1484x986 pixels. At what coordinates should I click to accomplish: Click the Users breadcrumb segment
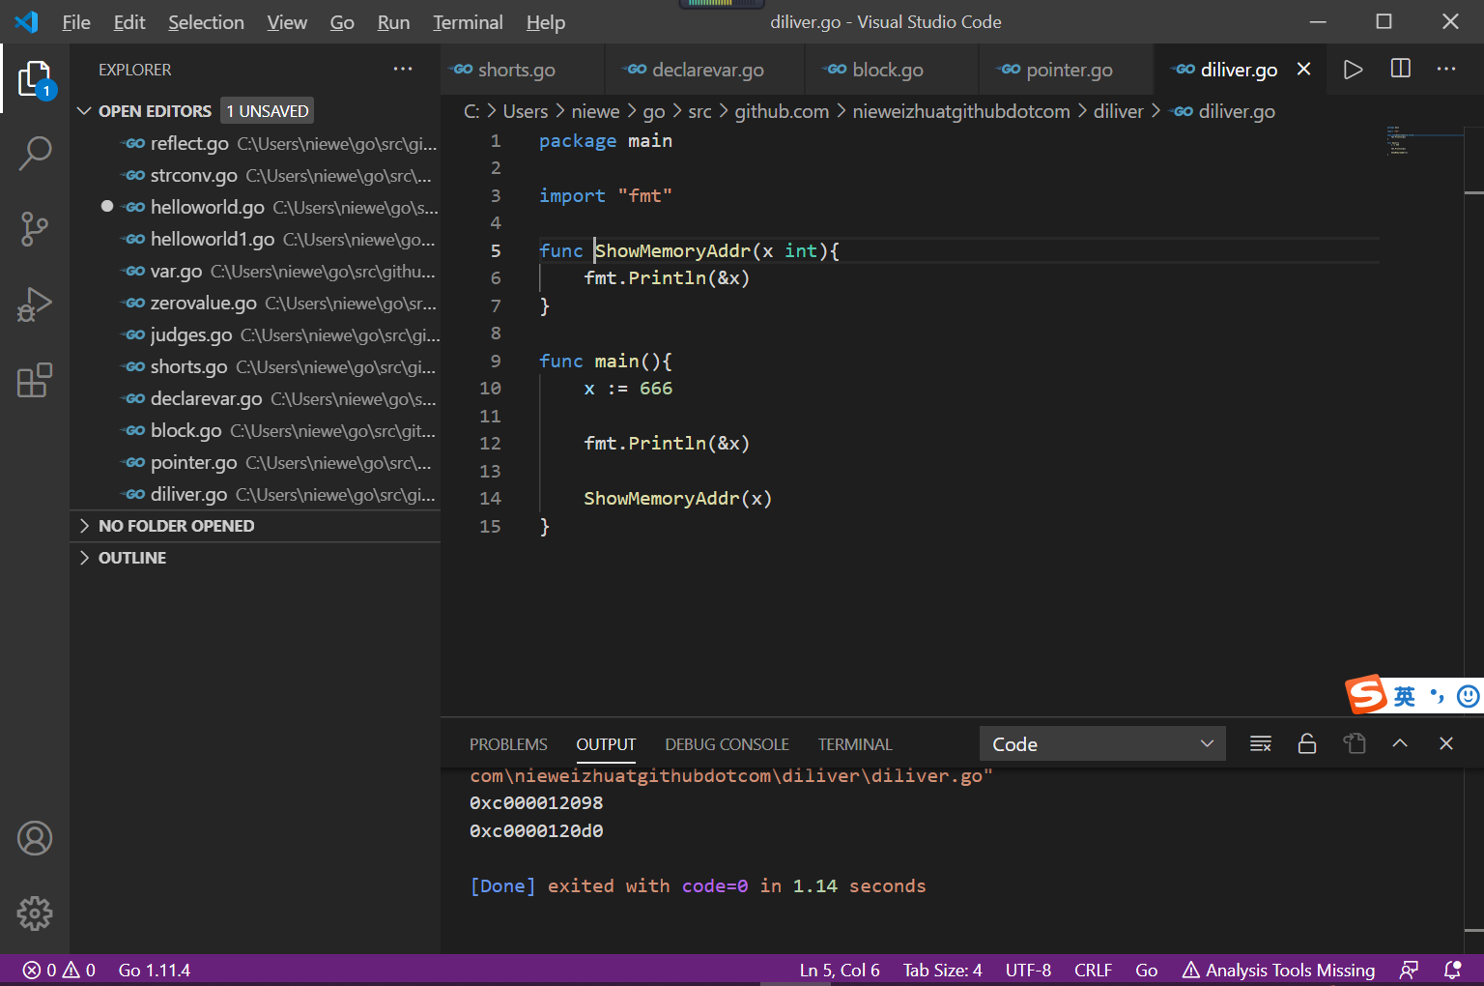[526, 111]
